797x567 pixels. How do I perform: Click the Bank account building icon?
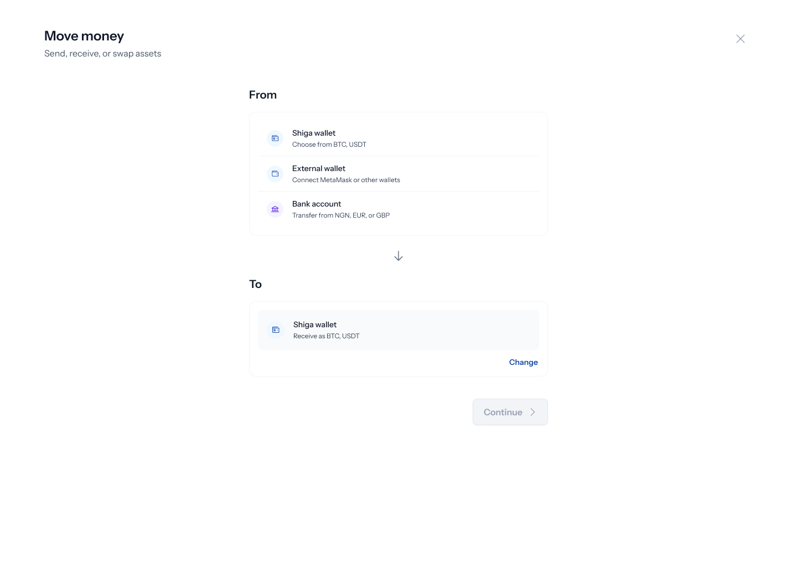pos(275,209)
